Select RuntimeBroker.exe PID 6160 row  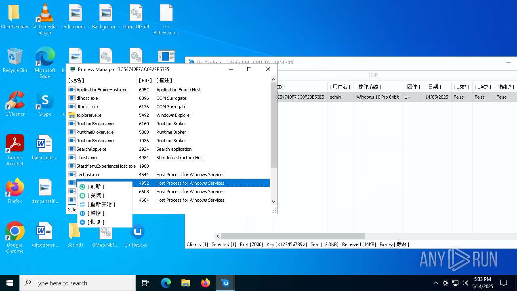[169, 124]
